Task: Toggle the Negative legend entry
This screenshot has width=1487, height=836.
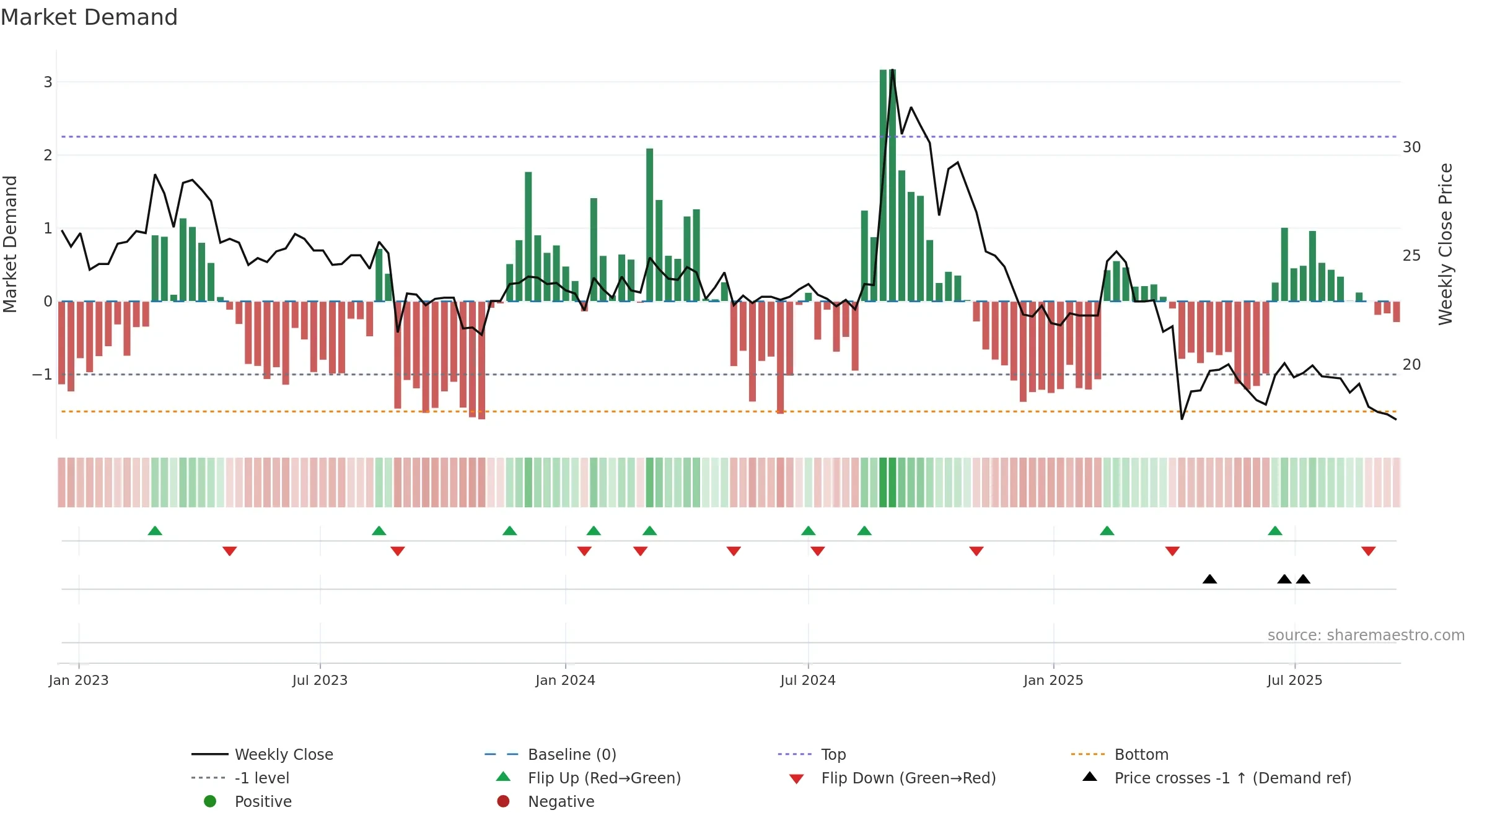Action: click(x=546, y=801)
